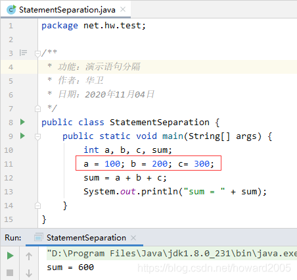Collapse the main method fold marker on line 9
This screenshot has height=280, width=297.
pyautogui.click(x=37, y=136)
